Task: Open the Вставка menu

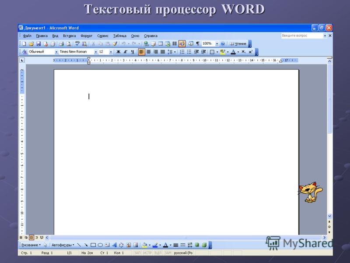Action: (69, 36)
